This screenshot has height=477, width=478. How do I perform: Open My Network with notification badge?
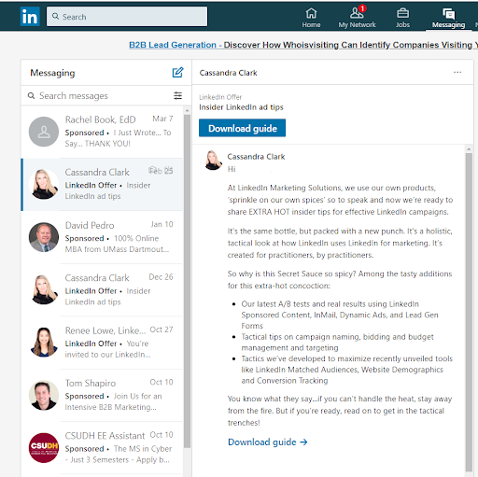(x=357, y=17)
